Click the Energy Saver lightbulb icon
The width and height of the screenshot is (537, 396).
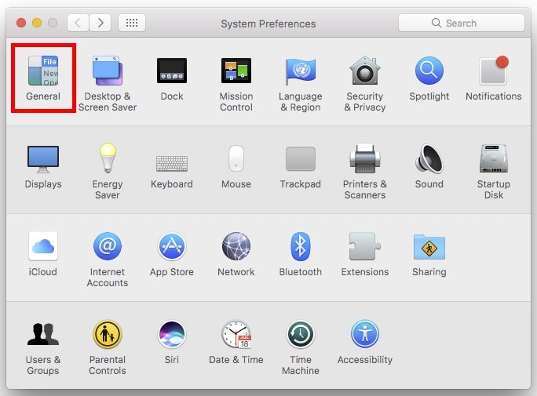[108, 159]
